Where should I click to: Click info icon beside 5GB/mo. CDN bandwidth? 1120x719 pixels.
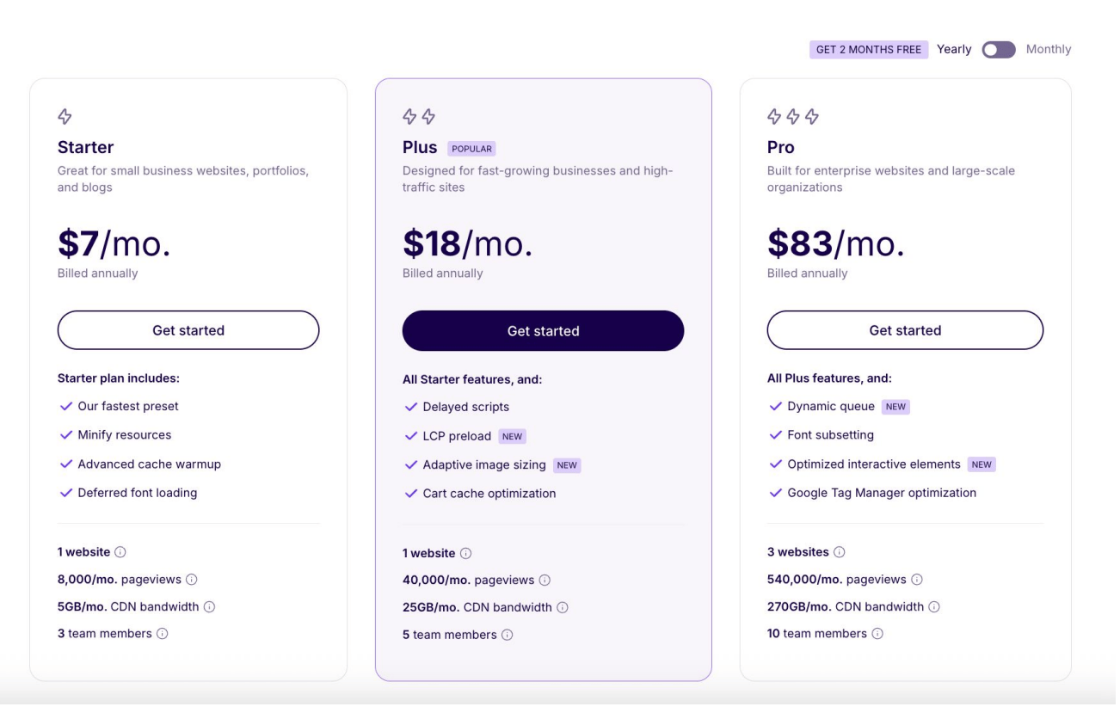pyautogui.click(x=209, y=607)
